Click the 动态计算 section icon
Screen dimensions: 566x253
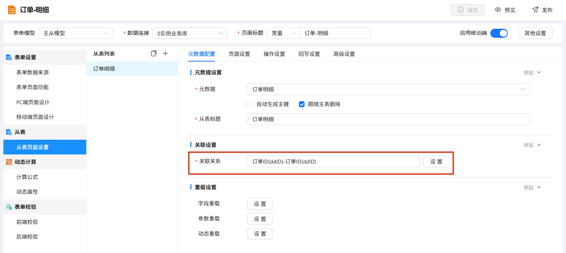[9, 162]
